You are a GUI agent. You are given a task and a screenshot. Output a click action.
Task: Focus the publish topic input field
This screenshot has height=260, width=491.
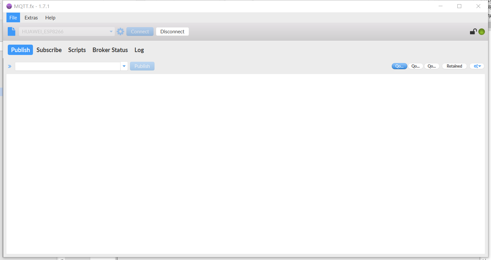click(x=68, y=66)
